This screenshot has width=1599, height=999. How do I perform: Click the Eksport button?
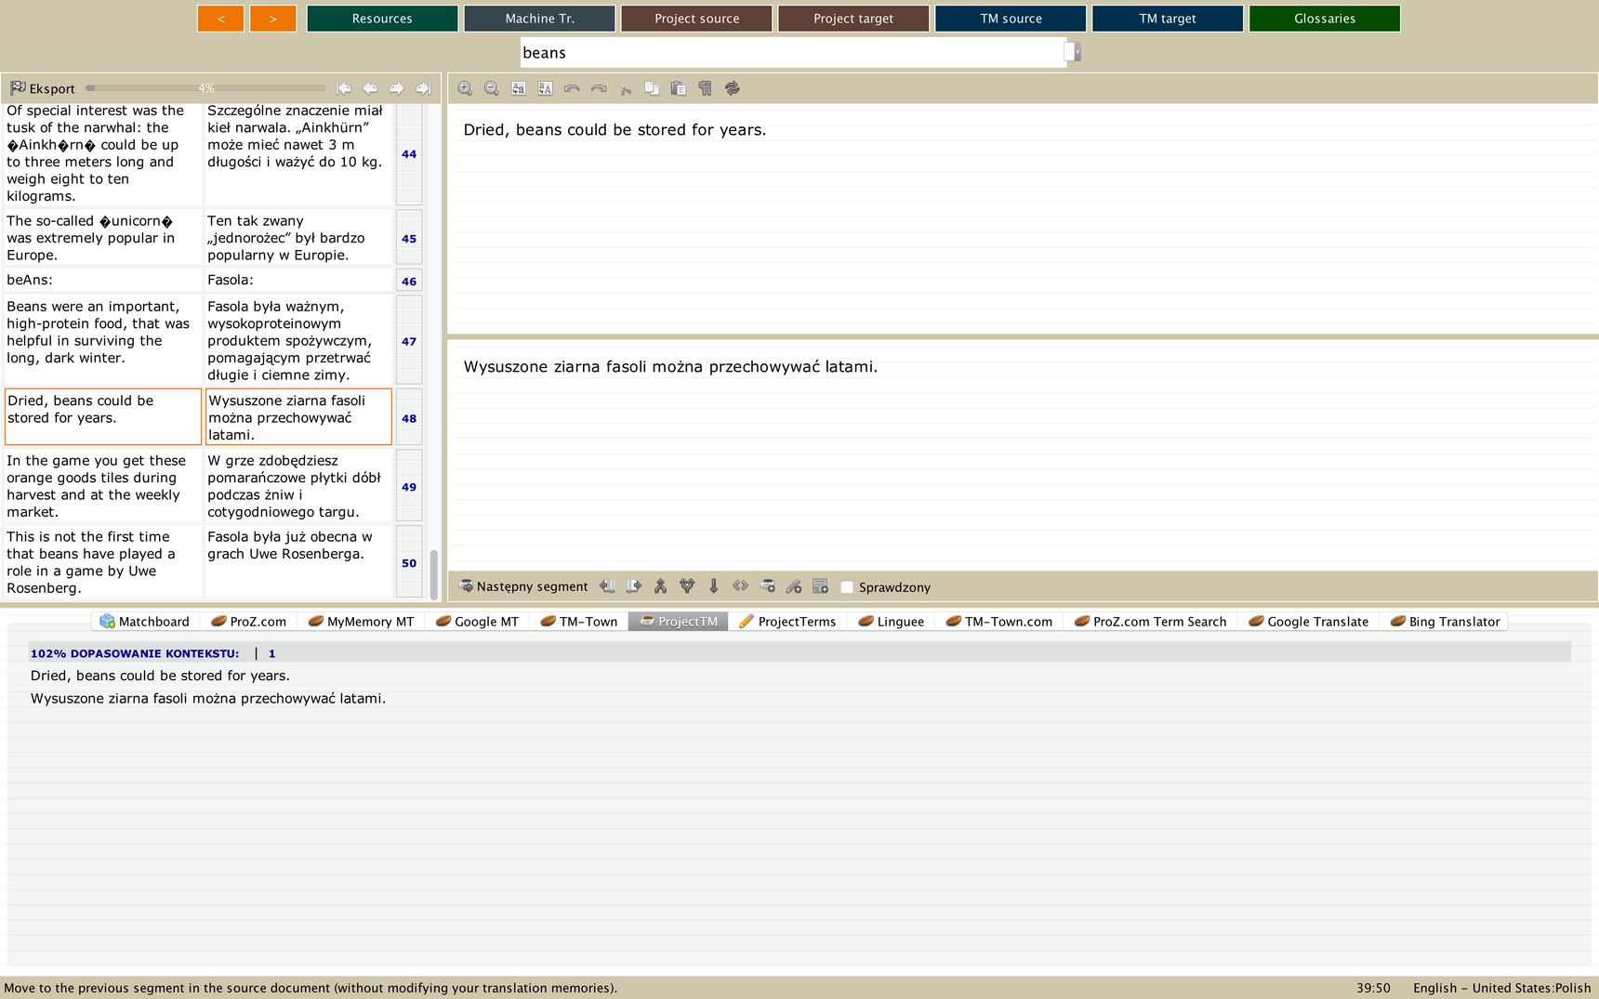(x=42, y=88)
